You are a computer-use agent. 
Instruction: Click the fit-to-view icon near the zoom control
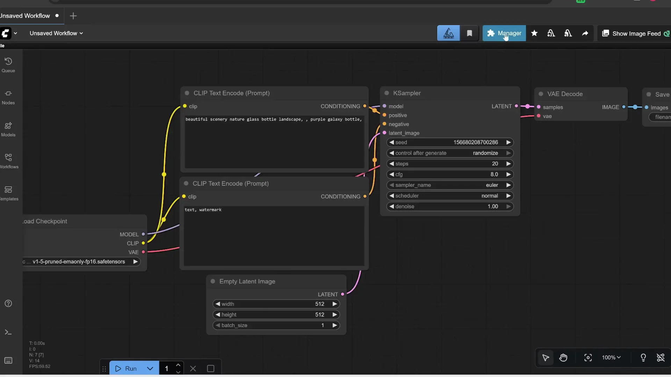pos(588,358)
